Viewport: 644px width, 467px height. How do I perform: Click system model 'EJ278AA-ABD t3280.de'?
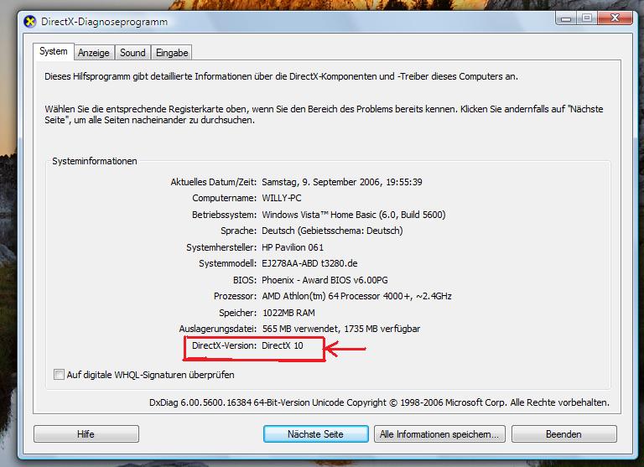(309, 263)
